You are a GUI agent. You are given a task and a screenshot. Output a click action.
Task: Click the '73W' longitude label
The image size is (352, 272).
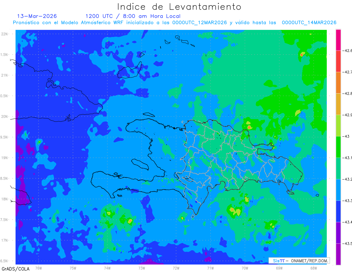pyautogui.click(x=142, y=268)
